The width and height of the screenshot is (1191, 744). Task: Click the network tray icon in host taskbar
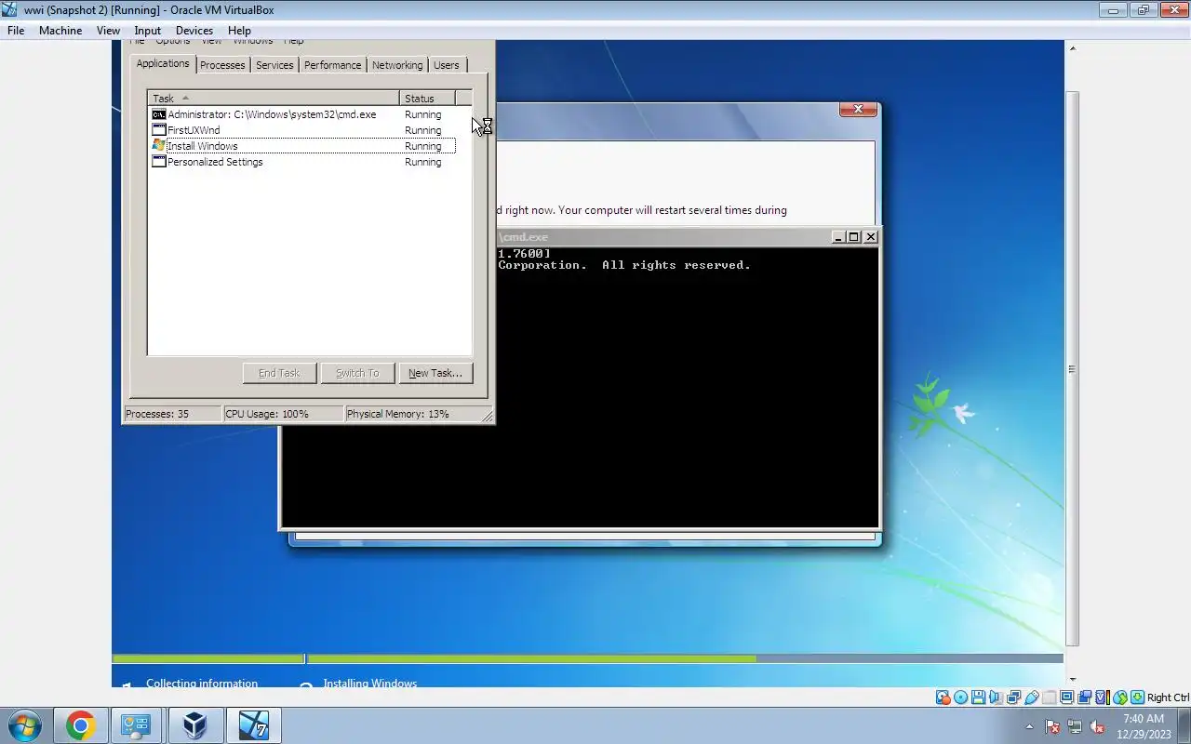coord(1075,726)
